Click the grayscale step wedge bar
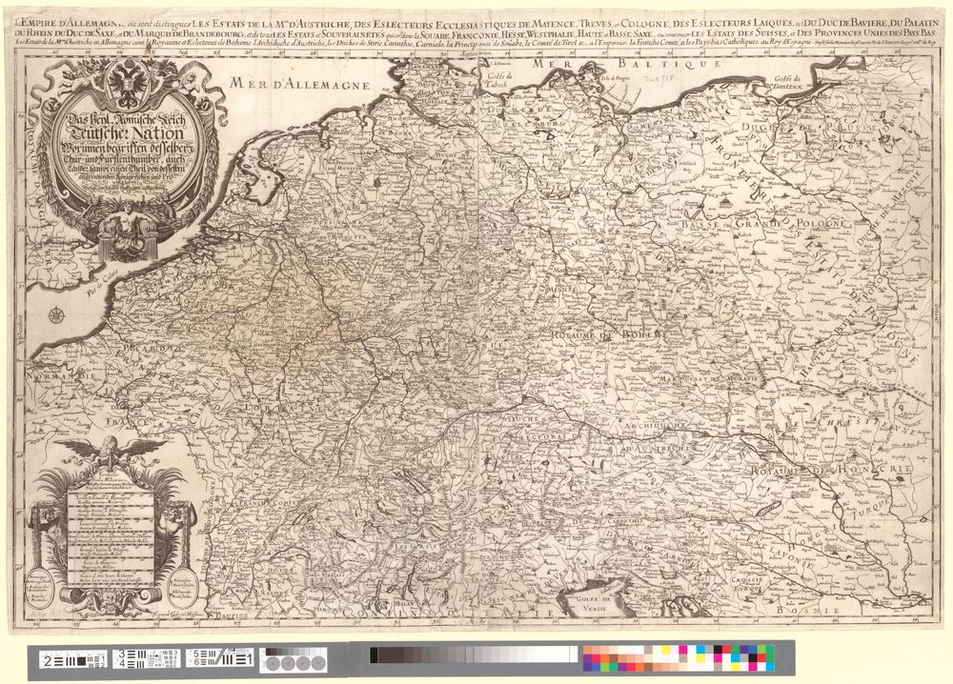Image resolution: width=953 pixels, height=684 pixels. pyautogui.click(x=473, y=654)
